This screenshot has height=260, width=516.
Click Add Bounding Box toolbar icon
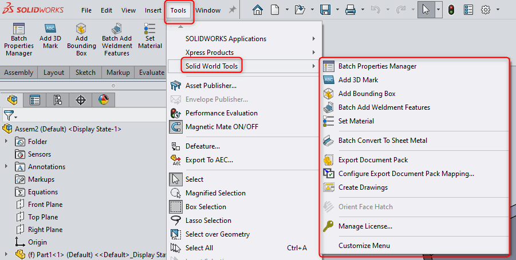click(81, 29)
